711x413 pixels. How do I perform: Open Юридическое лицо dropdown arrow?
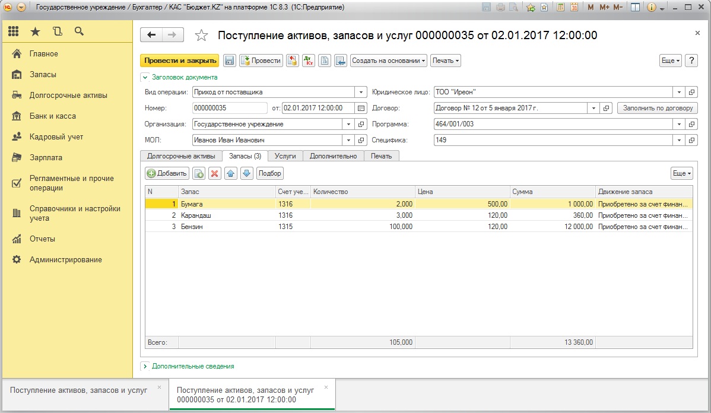[x=679, y=92]
